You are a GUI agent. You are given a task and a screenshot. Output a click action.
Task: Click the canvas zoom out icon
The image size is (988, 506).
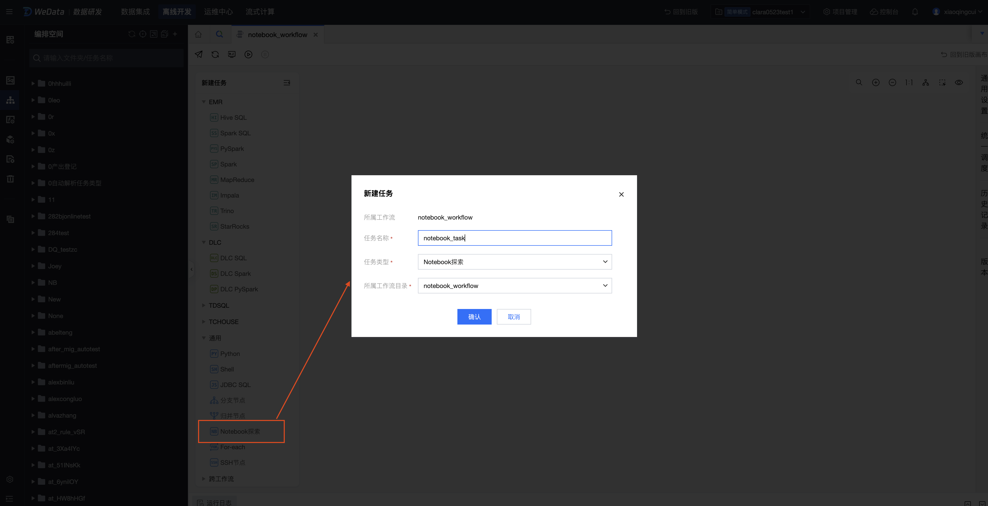click(x=892, y=82)
